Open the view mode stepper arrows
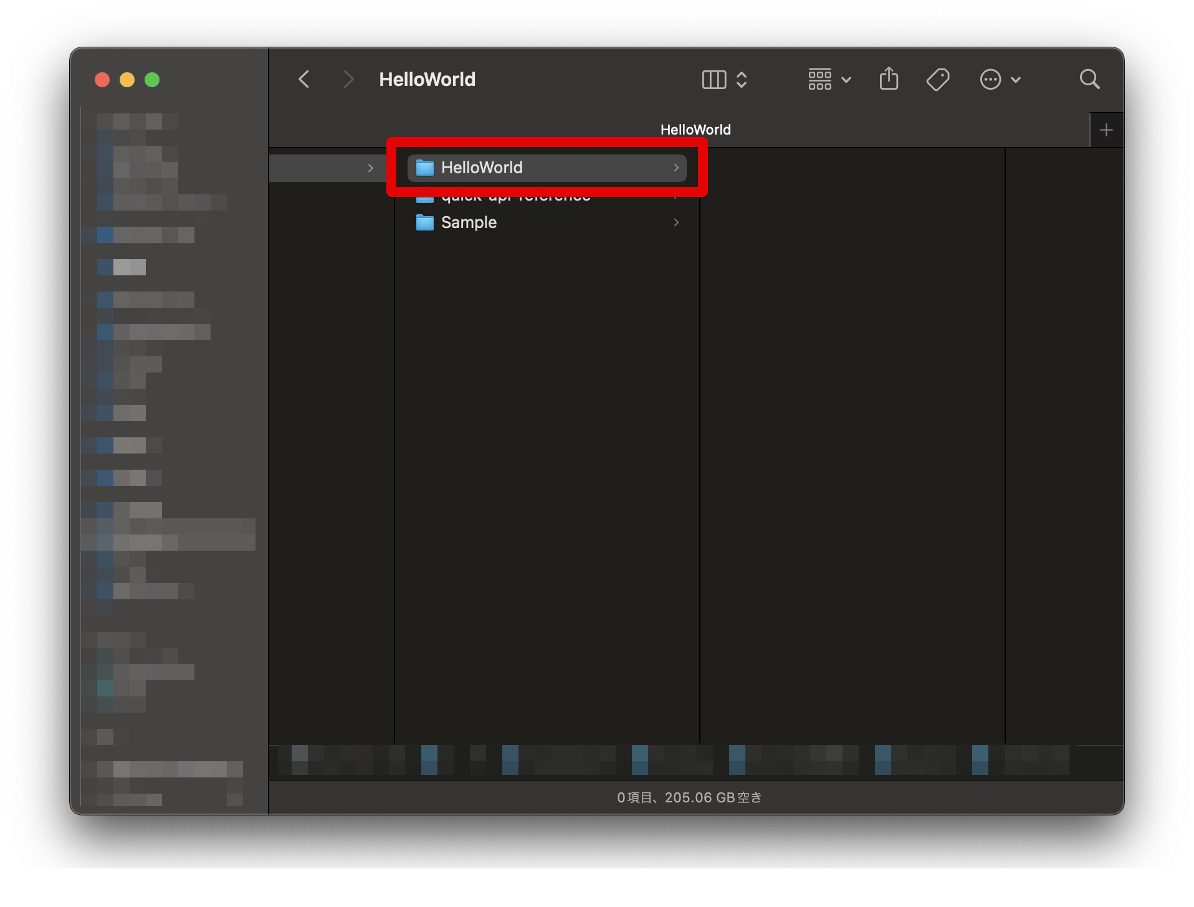 click(742, 80)
